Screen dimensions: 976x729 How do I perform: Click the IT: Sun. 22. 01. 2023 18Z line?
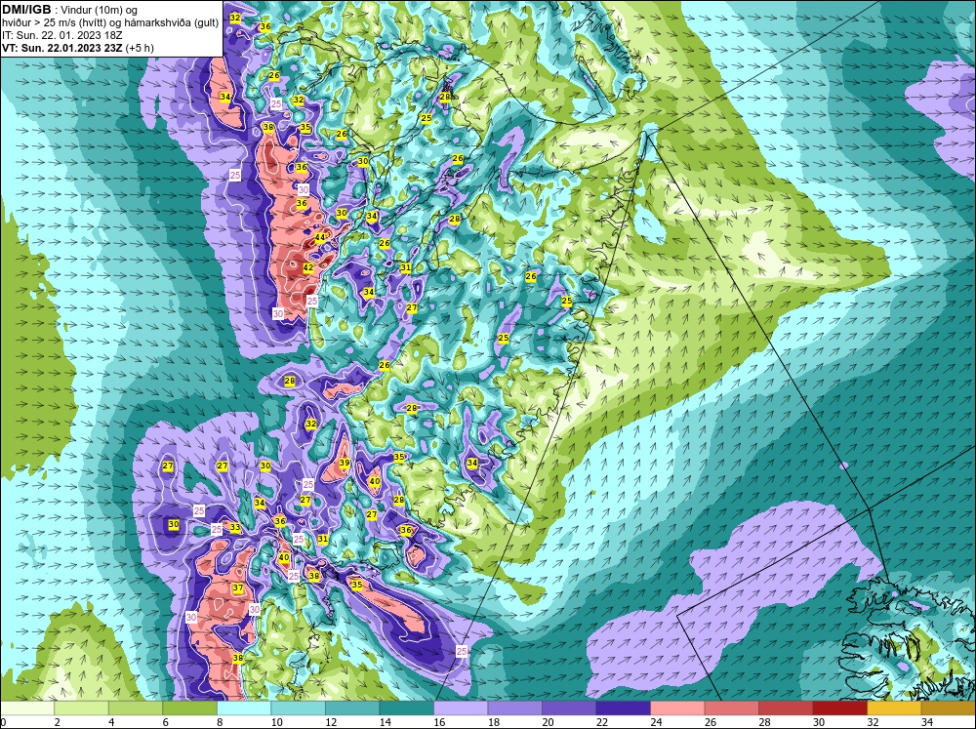coord(61,35)
